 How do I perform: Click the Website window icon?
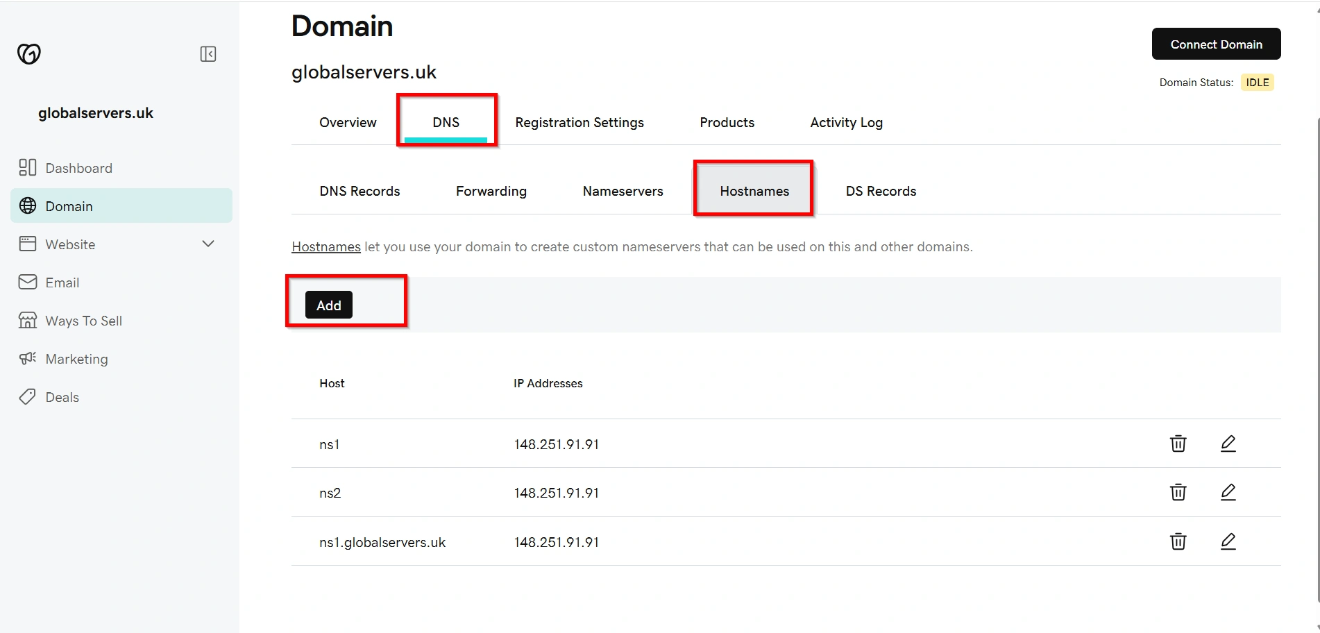point(28,244)
